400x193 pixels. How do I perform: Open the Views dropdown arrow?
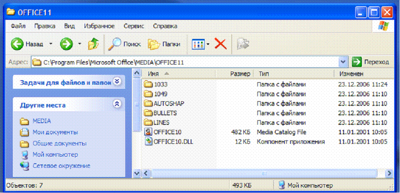[x=208, y=44]
